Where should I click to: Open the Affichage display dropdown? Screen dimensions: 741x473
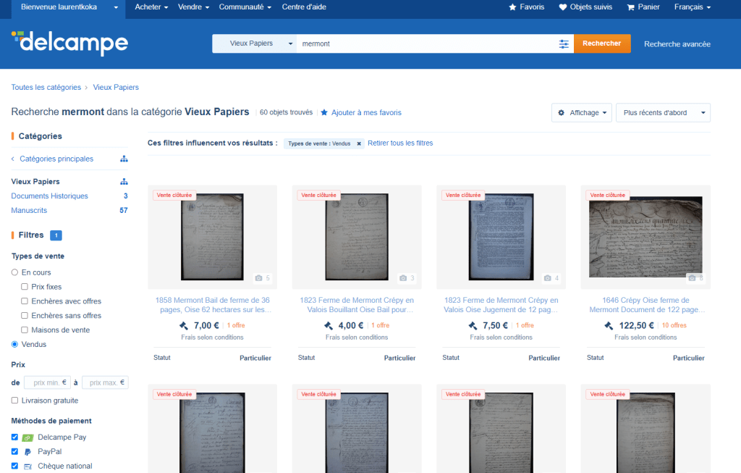(582, 113)
